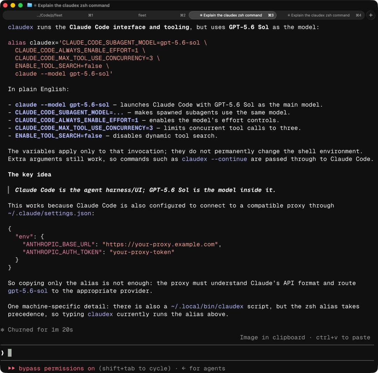The width and height of the screenshot is (378, 373).
Task: Click the prompt chevron at the input line
Action: coord(2,353)
